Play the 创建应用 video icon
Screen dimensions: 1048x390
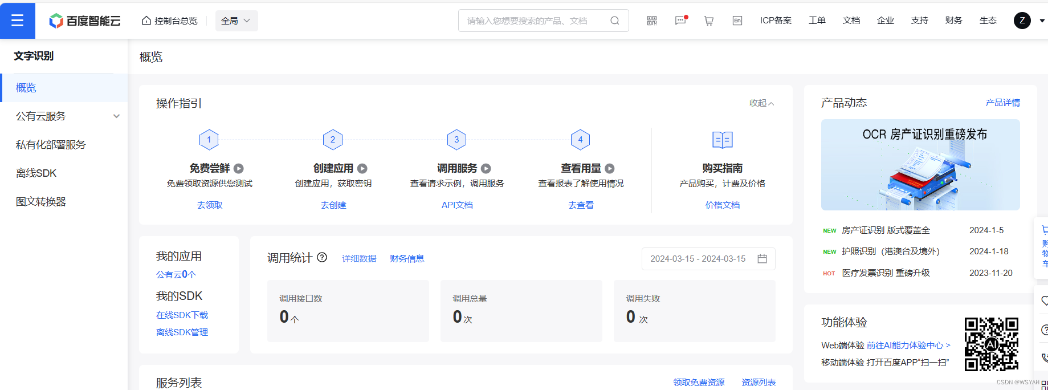tap(362, 169)
